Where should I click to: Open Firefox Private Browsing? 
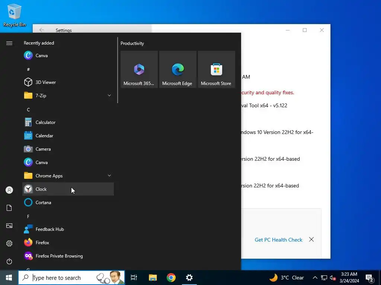point(68,256)
